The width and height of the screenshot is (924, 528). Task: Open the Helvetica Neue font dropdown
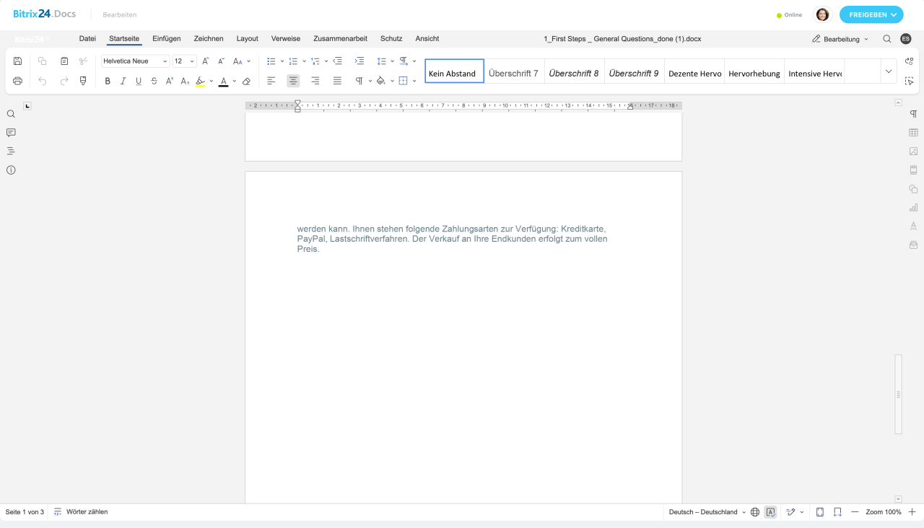pos(135,61)
